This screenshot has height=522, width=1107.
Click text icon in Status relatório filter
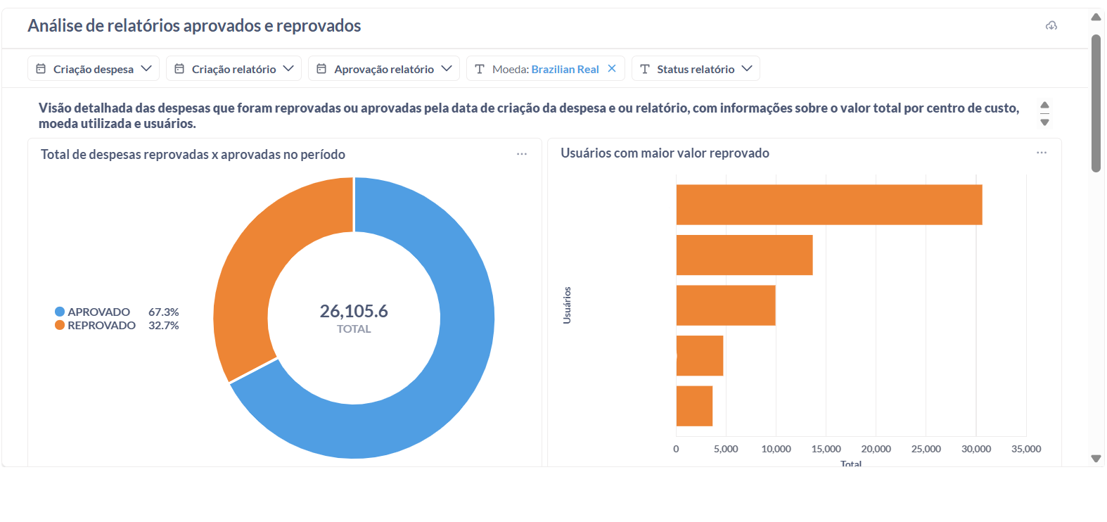(644, 69)
